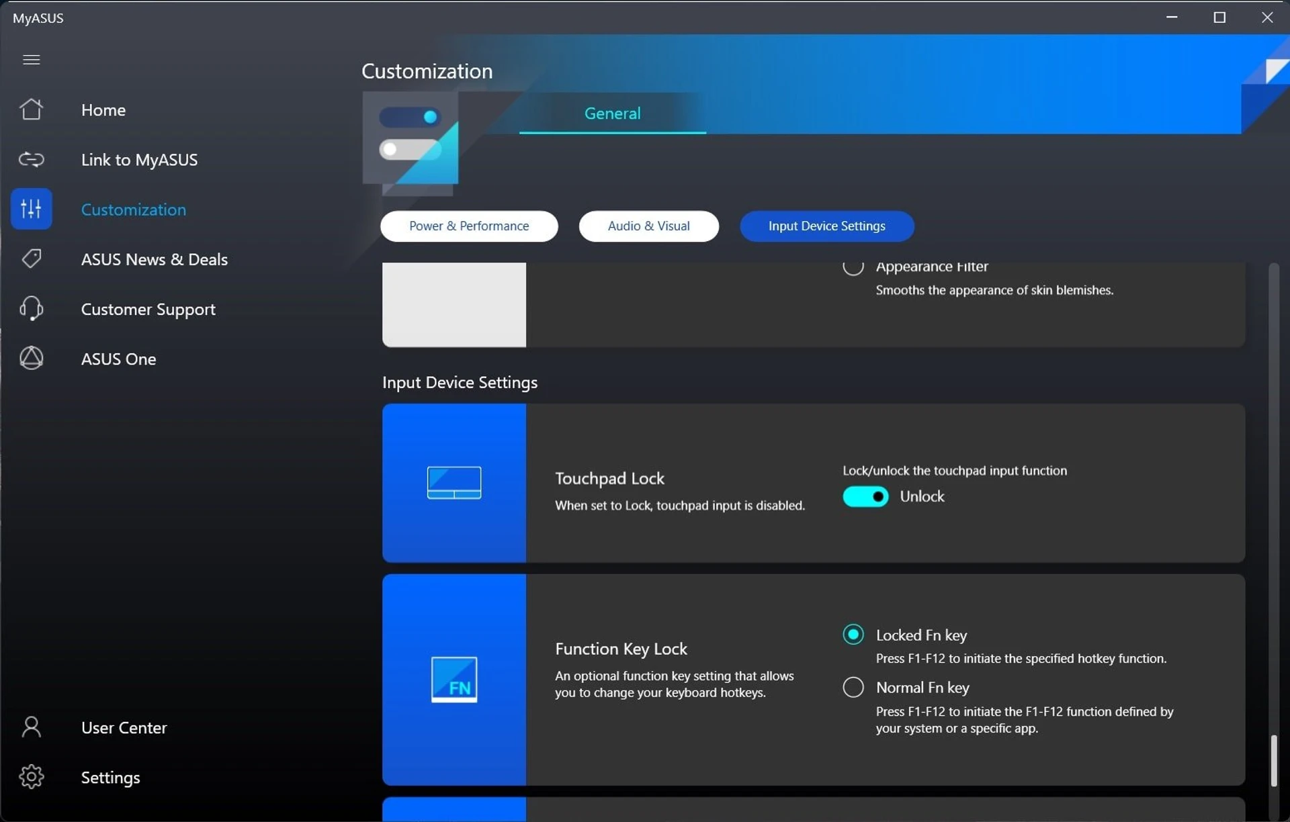This screenshot has height=822, width=1290.
Task: Click the Home house icon
Action: pos(31,109)
